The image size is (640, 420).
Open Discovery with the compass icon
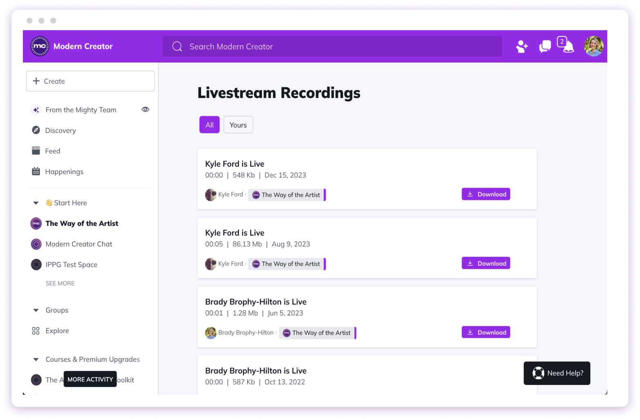(x=36, y=130)
